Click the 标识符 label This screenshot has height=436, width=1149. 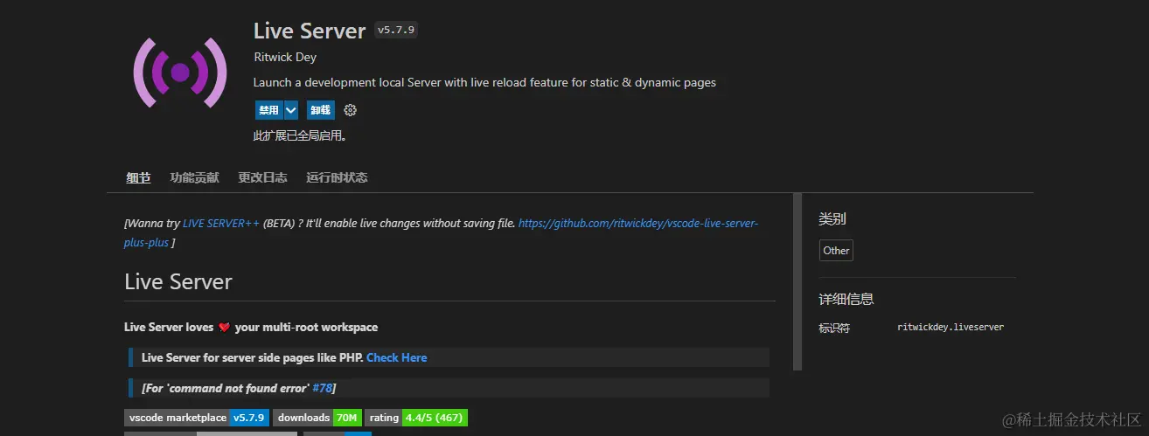click(x=834, y=328)
